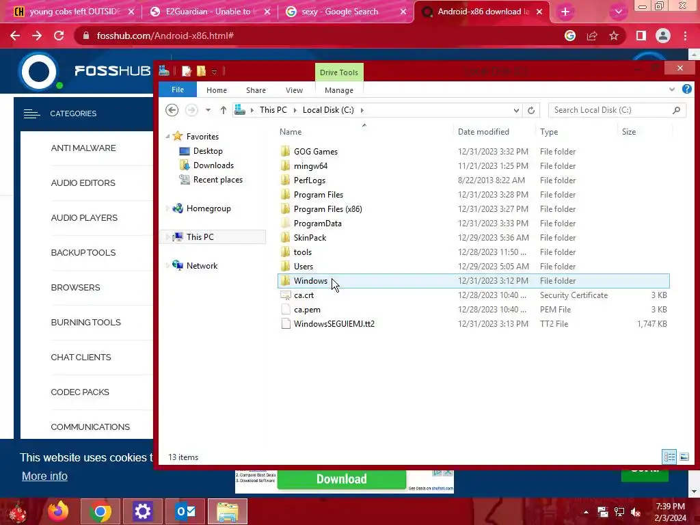This screenshot has width=700, height=525.
Task: Open the Customize Quick Access Toolbar dropdown
Action: pos(214,71)
